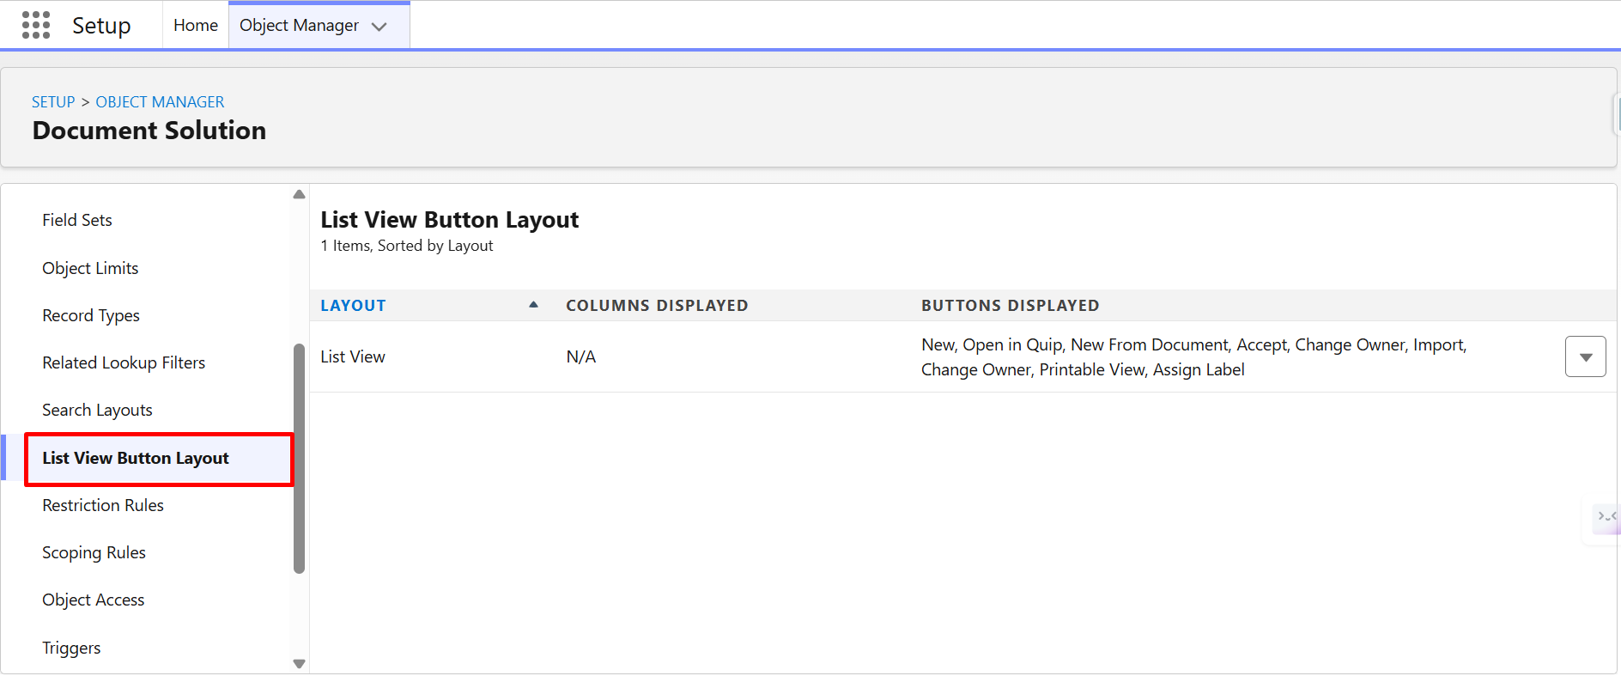Go to Record Types section
This screenshot has height=676, width=1621.
tap(91, 315)
